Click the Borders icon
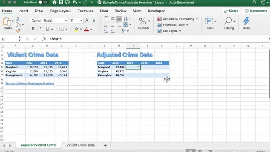The height and width of the screenshot is (152, 270). (x=62, y=29)
